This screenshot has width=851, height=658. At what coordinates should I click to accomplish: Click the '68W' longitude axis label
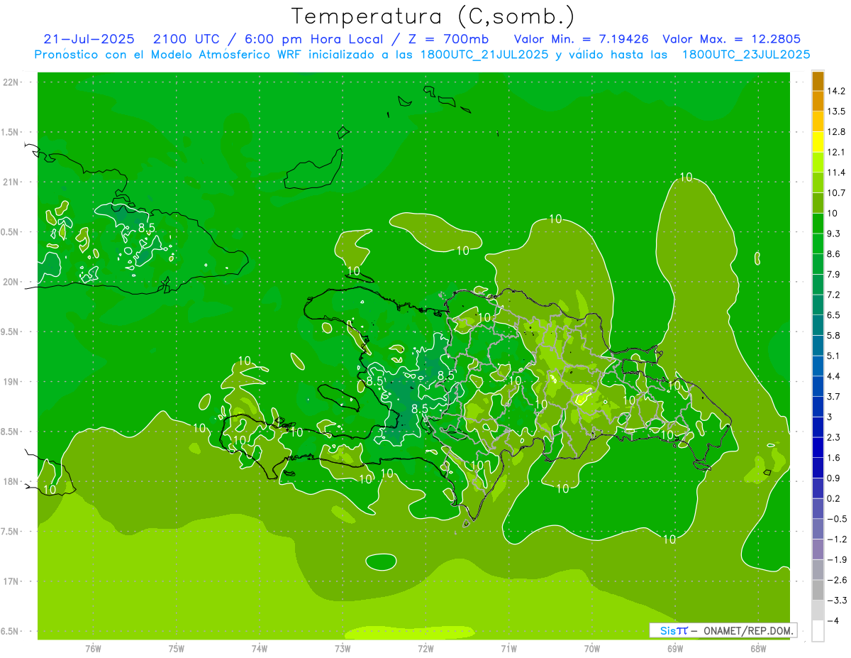(758, 648)
